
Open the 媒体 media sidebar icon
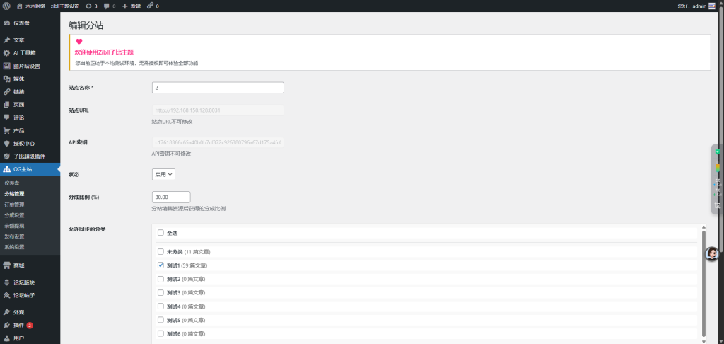tap(6, 79)
